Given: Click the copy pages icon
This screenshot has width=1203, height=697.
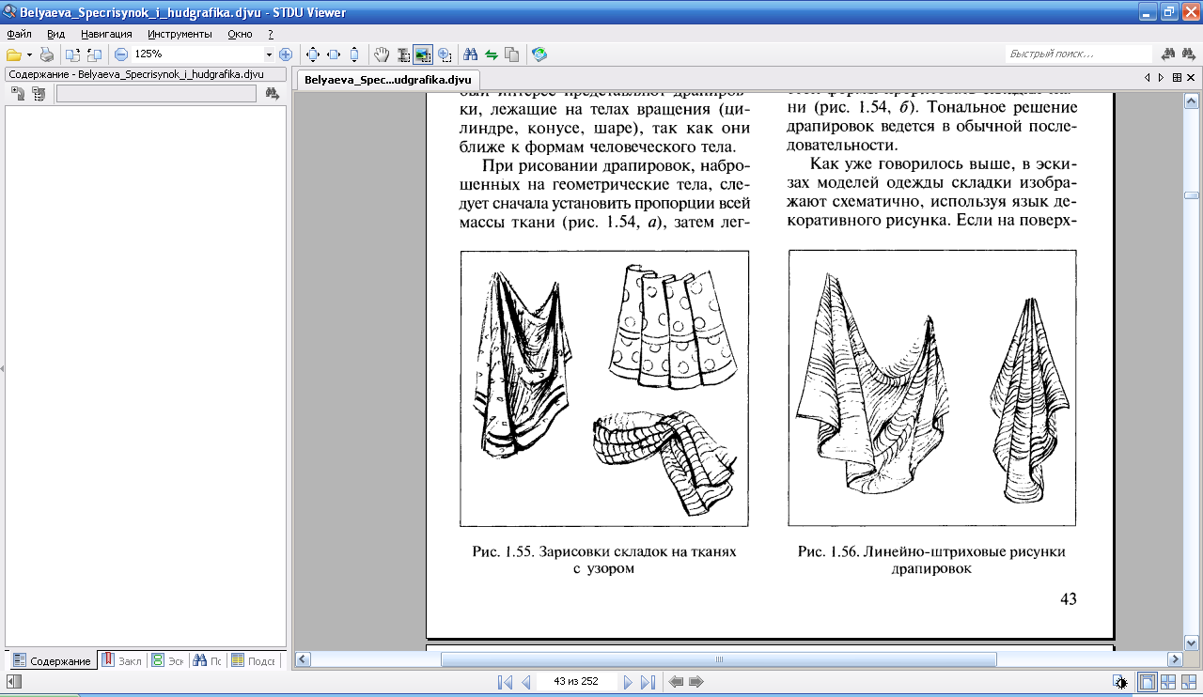Looking at the screenshot, I should tap(511, 54).
